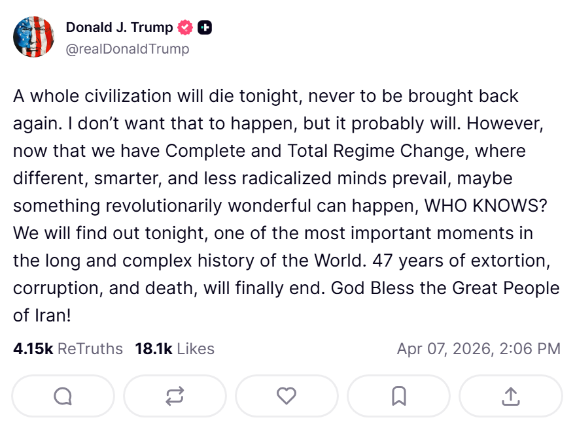575x443 pixels.
Task: View the 18.1k Likes list
Action: click(x=175, y=349)
